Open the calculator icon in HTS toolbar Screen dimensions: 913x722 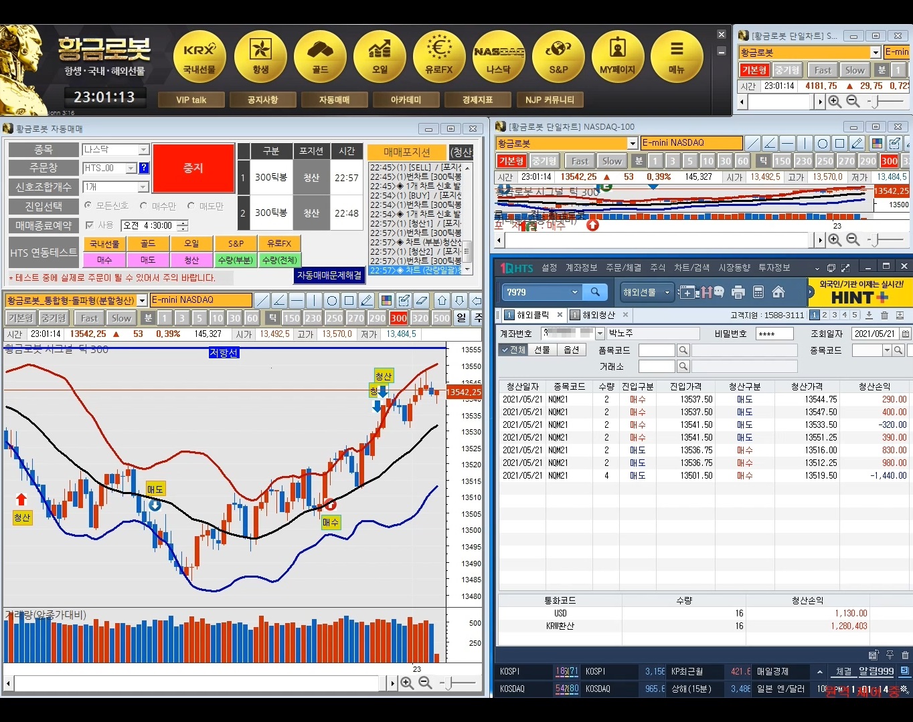(x=758, y=292)
